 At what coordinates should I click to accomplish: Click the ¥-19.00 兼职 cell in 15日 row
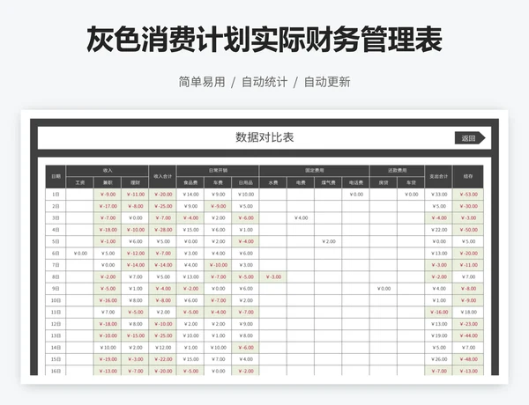click(x=108, y=359)
